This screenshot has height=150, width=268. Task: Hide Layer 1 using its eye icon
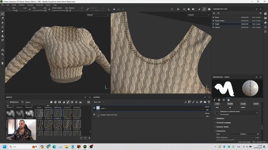pyautogui.click(x=94, y=108)
